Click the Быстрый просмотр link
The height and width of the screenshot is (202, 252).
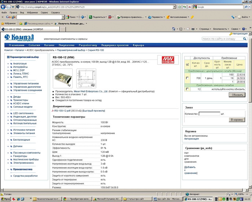94,111
